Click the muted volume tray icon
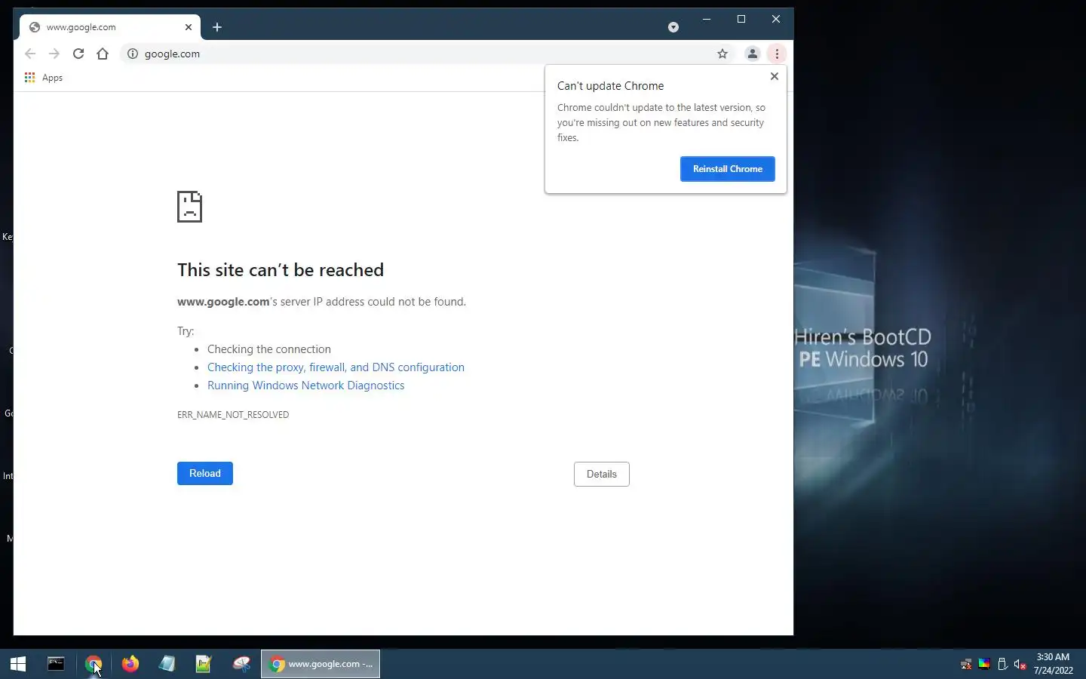 tap(1020, 665)
